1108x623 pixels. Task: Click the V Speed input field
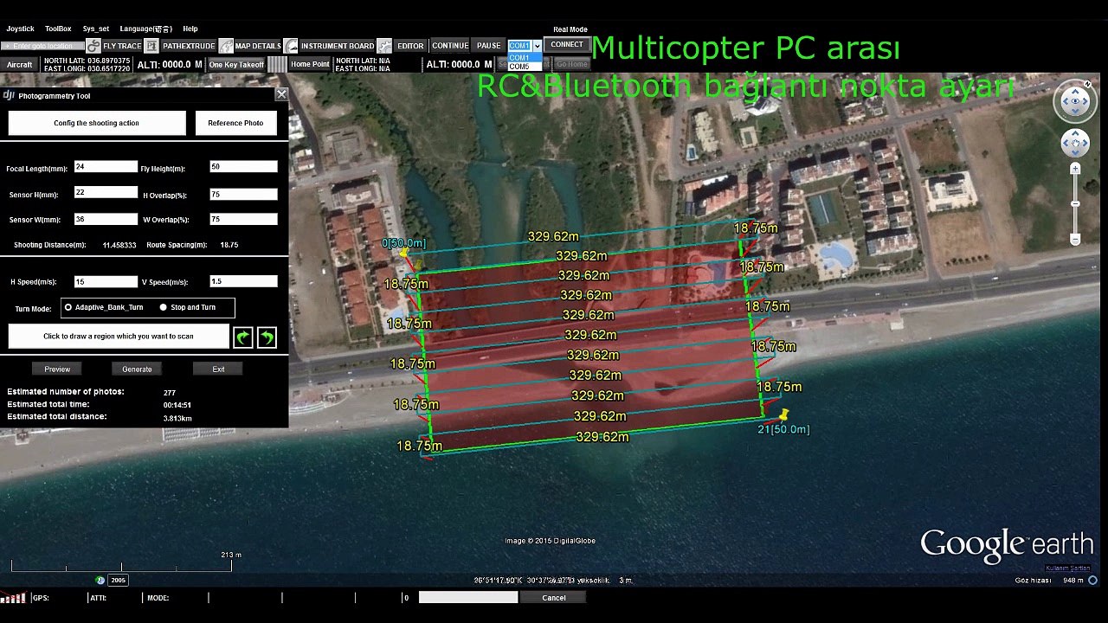tap(243, 281)
